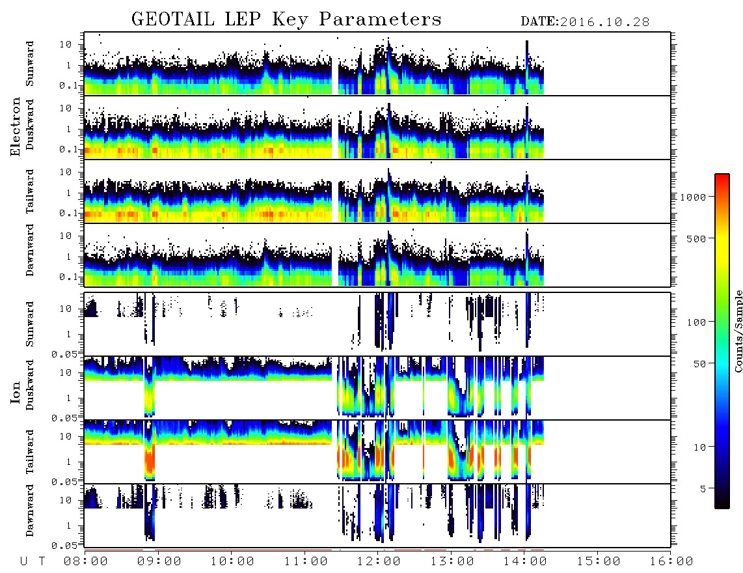Click the 'GEOTAIL LEP Key Parameters' title
The width and height of the screenshot is (743, 573).
[x=286, y=20]
